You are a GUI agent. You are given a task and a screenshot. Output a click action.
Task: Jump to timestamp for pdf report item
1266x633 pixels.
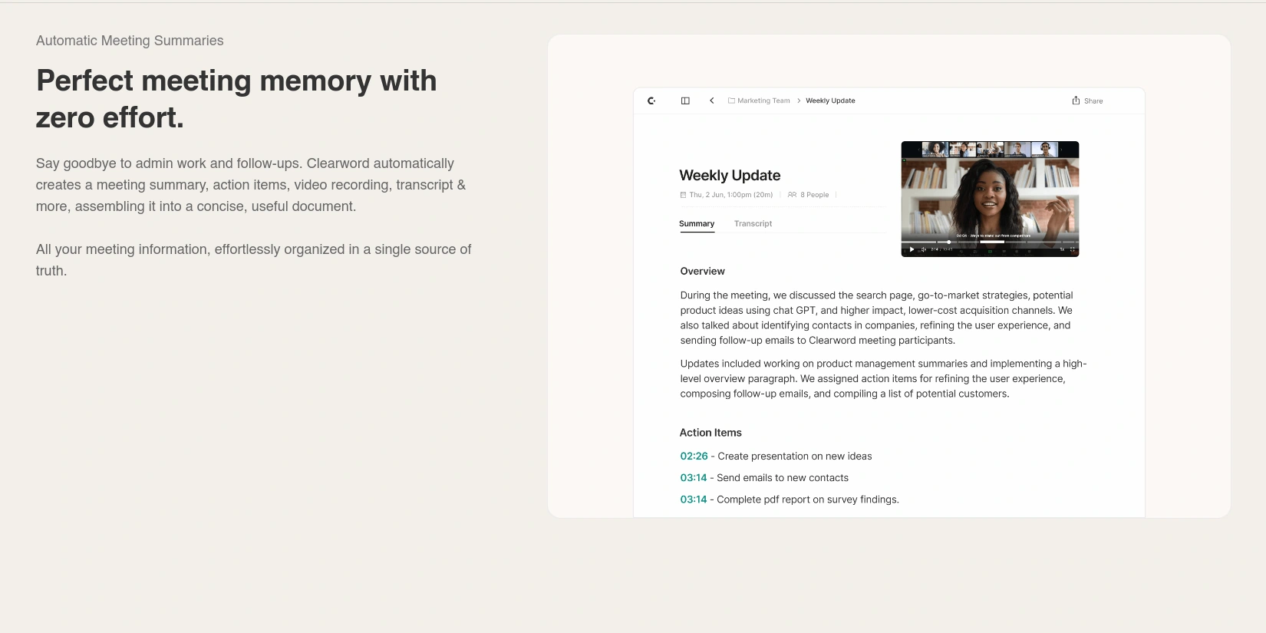click(x=693, y=499)
